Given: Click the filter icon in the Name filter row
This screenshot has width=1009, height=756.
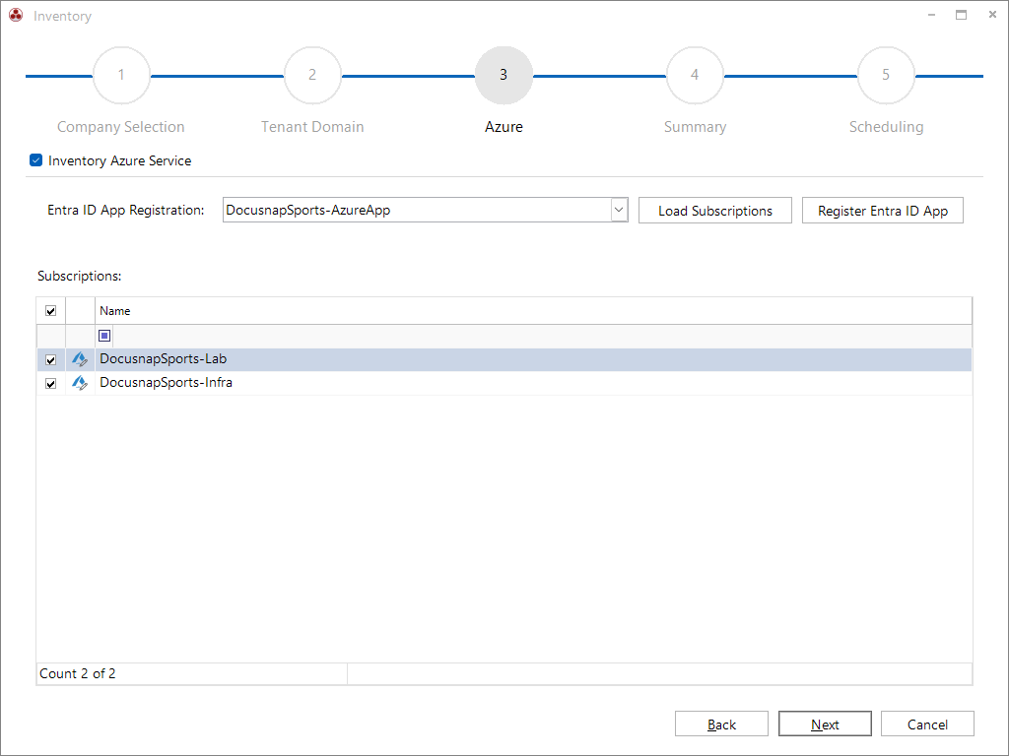Looking at the screenshot, I should tap(104, 336).
